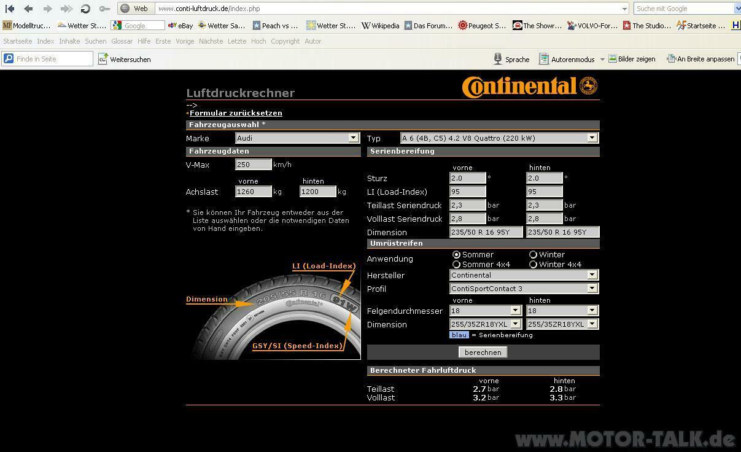Click the front Achslast field 1260
The height and width of the screenshot is (452, 741).
(x=254, y=191)
